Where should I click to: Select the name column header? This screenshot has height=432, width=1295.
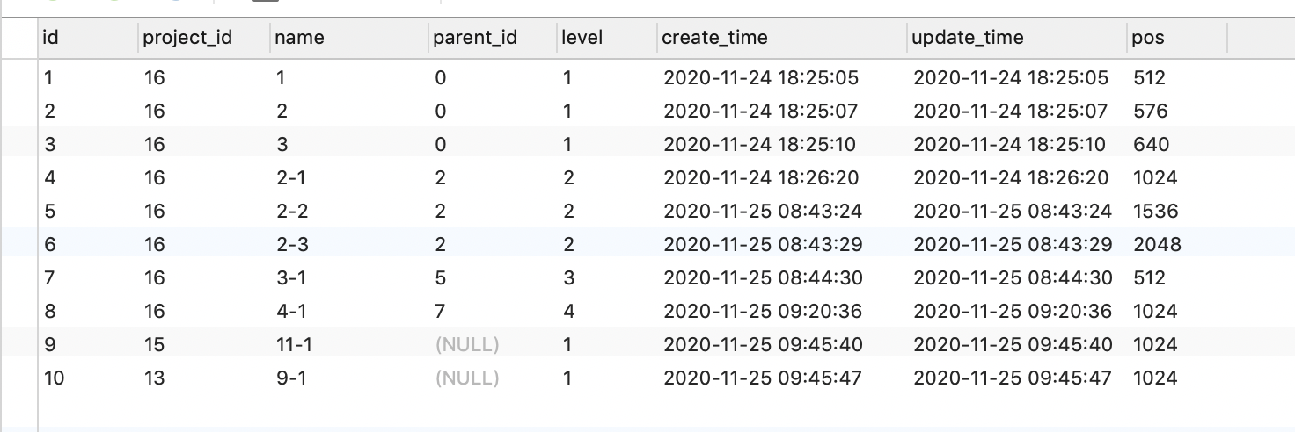349,38
